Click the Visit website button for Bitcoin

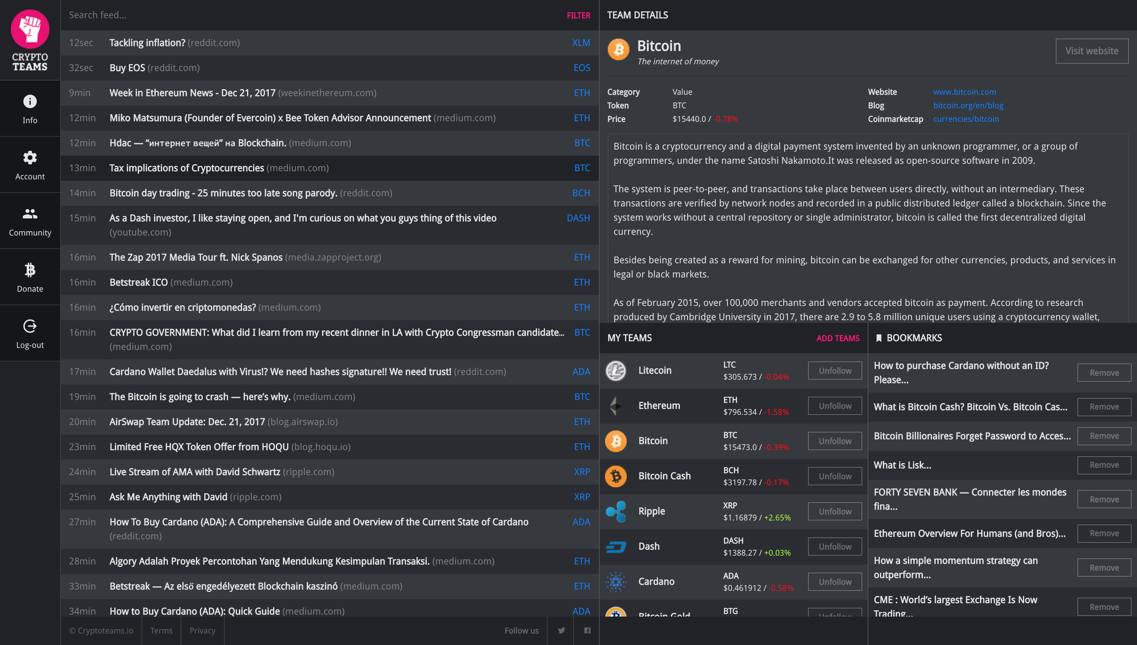point(1092,50)
